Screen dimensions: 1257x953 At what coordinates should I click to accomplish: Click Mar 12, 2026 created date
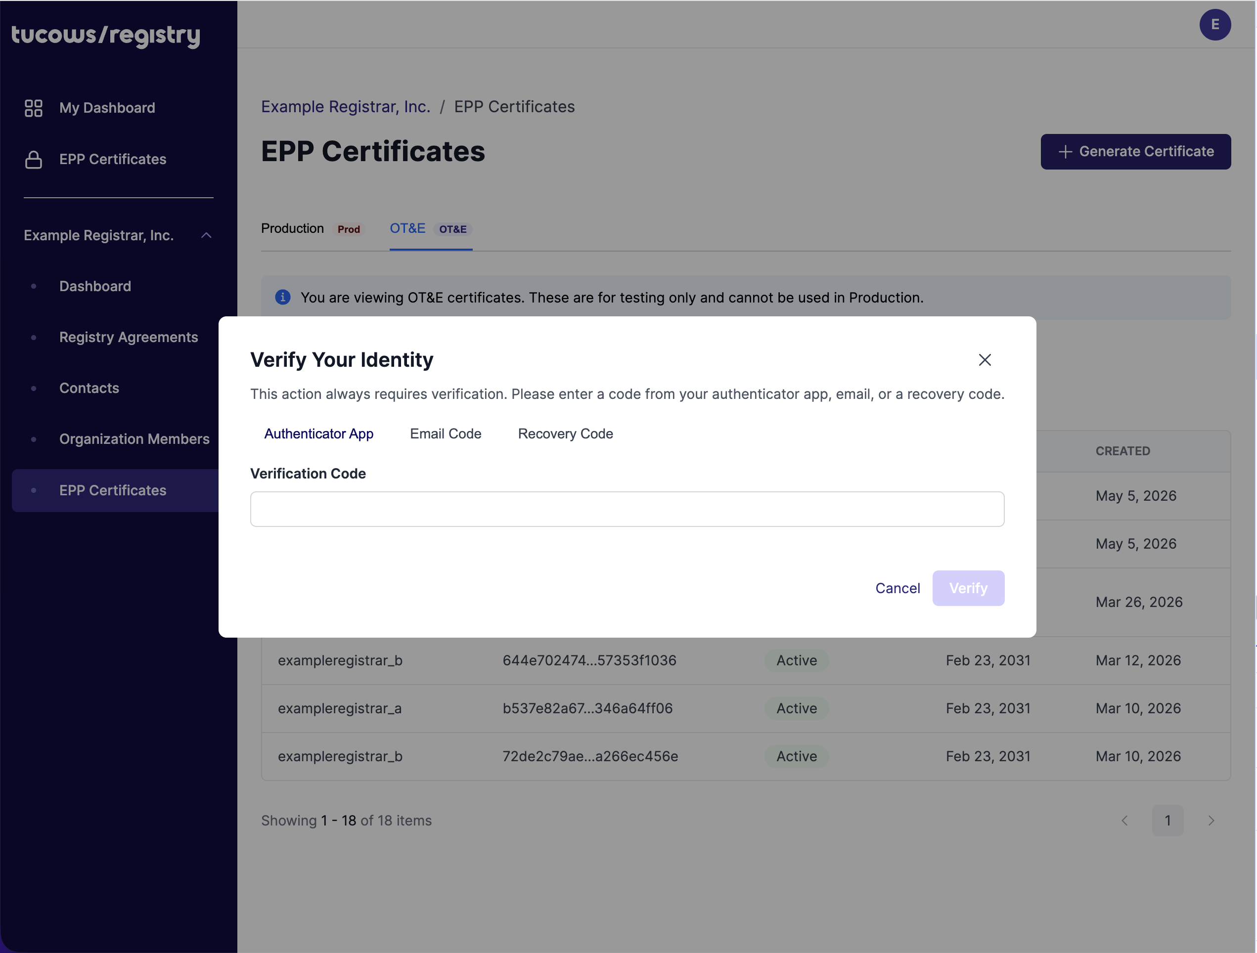[1138, 660]
